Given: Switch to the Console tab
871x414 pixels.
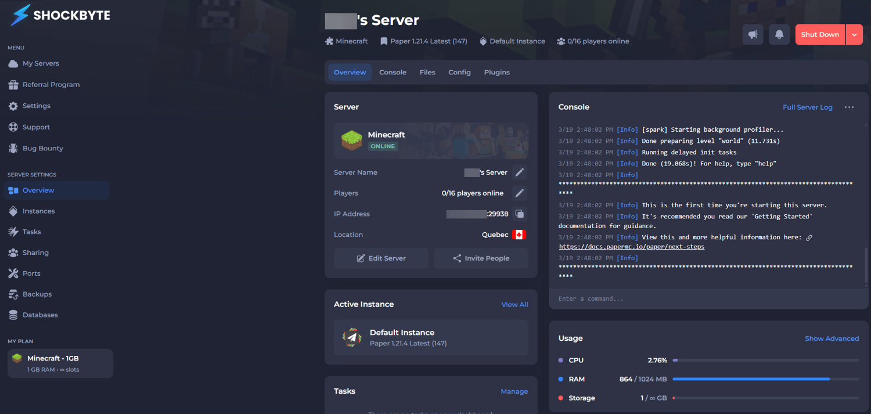Looking at the screenshot, I should tap(393, 73).
